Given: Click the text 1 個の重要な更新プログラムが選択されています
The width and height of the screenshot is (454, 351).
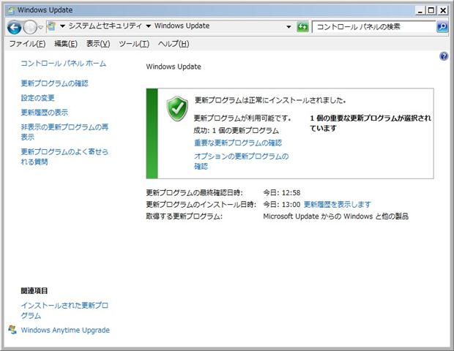Looking at the screenshot, I should 371,123.
